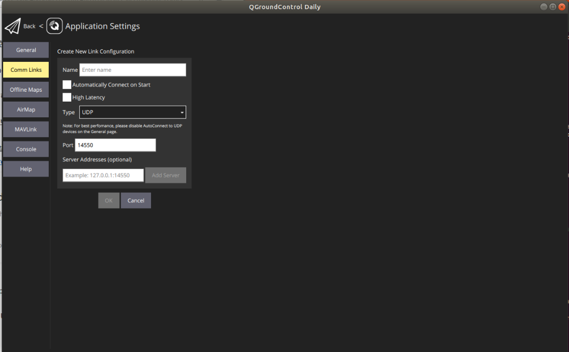
Task: Open the General settings tab
Action: tap(26, 50)
